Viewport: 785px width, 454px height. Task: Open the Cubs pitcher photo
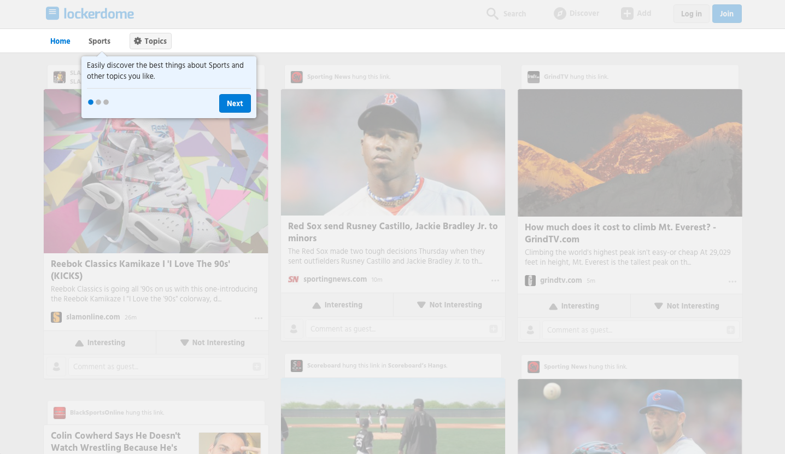630,417
